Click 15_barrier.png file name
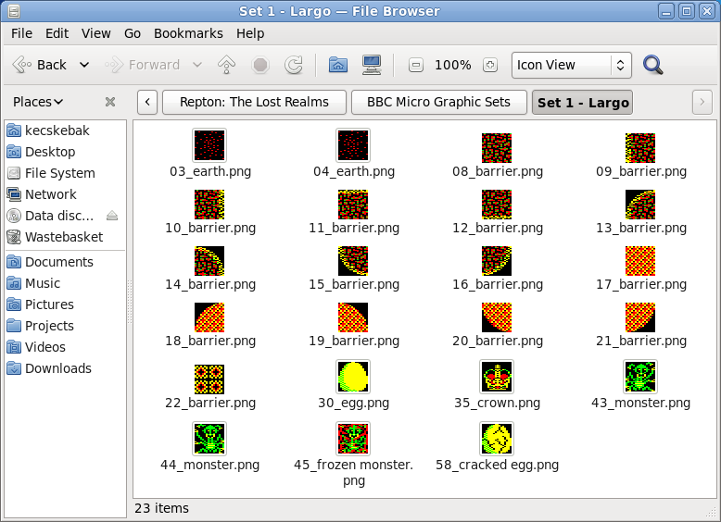Viewport: 721px width, 522px height. click(x=354, y=284)
